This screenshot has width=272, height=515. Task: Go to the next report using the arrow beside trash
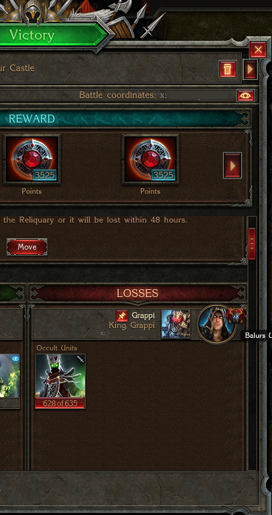pyautogui.click(x=250, y=69)
